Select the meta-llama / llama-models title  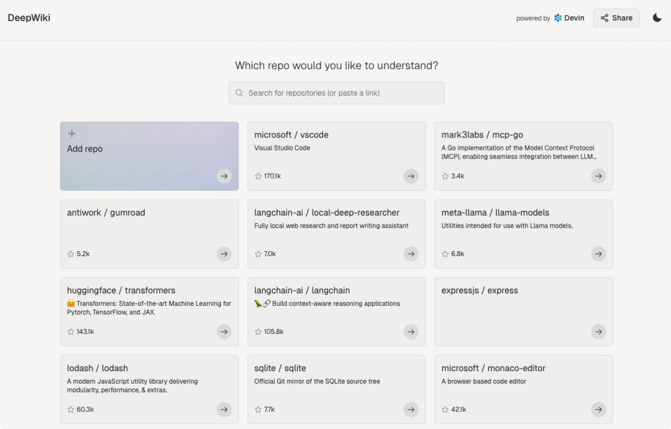[x=495, y=213]
